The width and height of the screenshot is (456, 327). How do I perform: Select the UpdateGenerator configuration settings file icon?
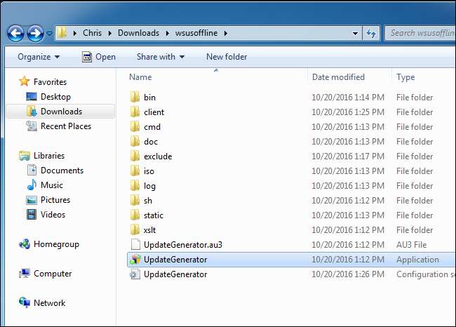pos(135,274)
